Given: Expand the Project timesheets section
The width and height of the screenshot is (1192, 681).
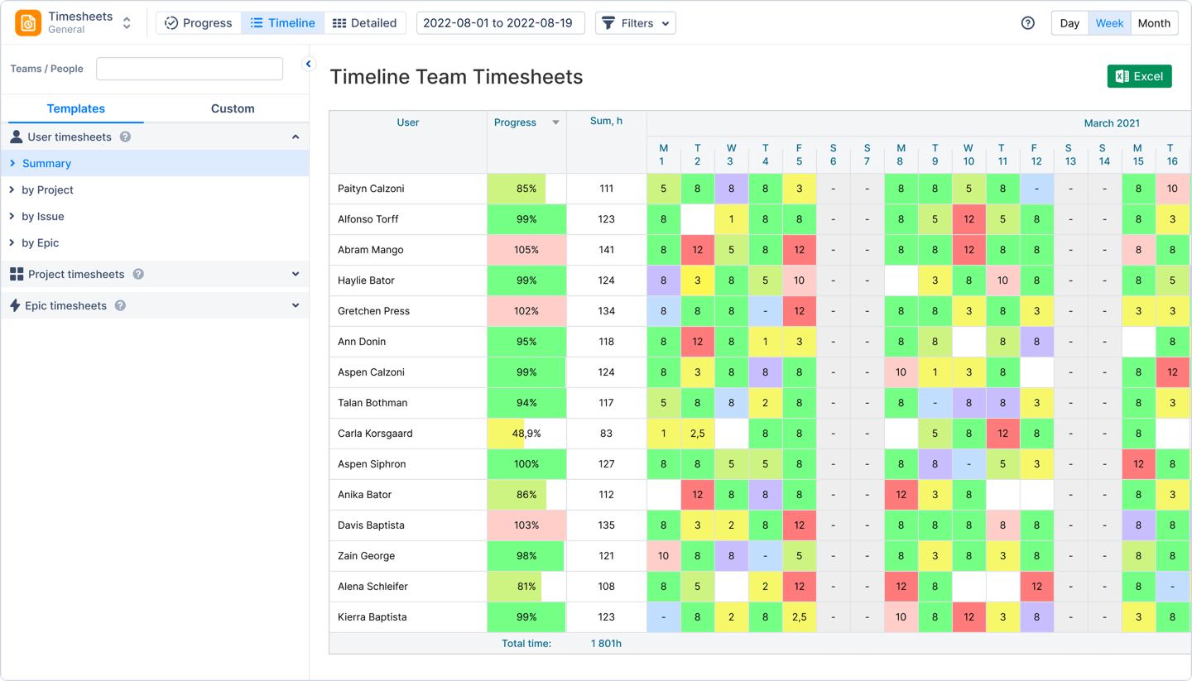Looking at the screenshot, I should (296, 274).
